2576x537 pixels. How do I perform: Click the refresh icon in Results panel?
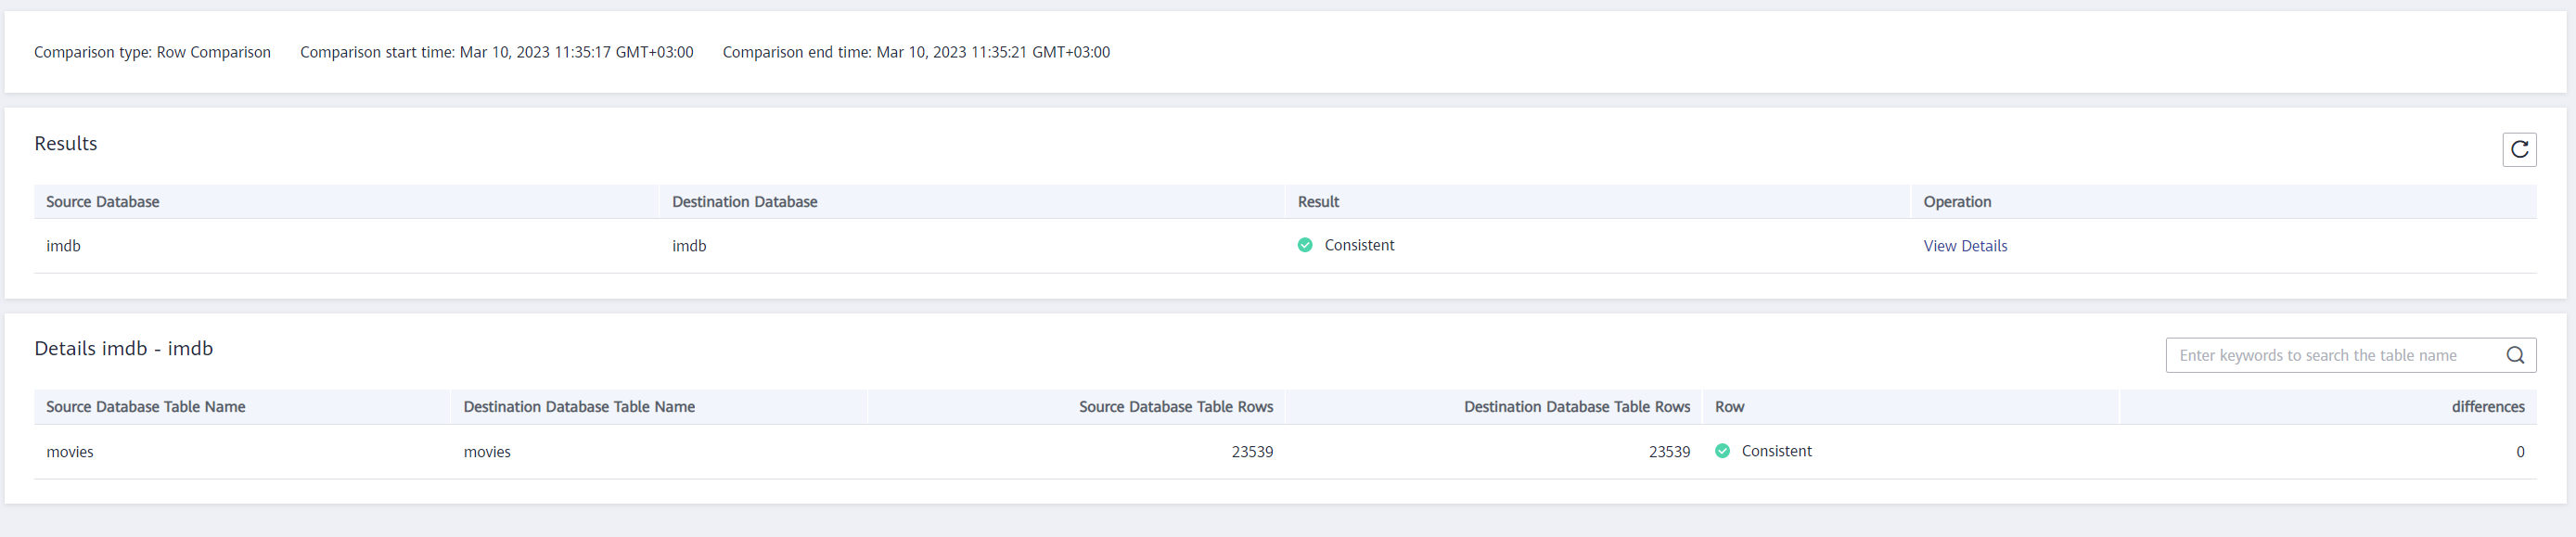click(x=2519, y=150)
